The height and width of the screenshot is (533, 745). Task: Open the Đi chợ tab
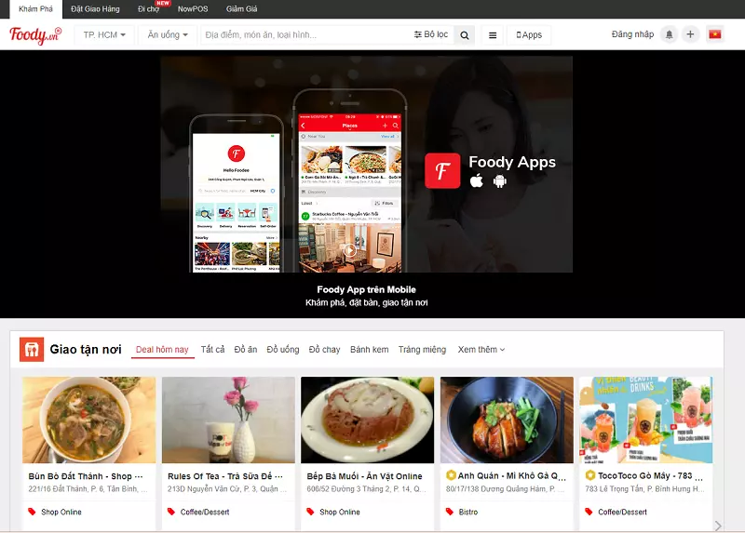click(149, 9)
